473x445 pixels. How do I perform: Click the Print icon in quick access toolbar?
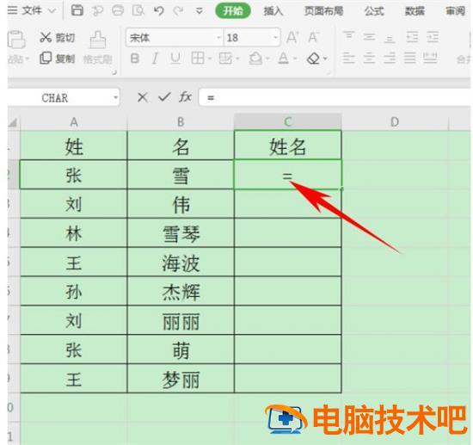pyautogui.click(x=118, y=10)
